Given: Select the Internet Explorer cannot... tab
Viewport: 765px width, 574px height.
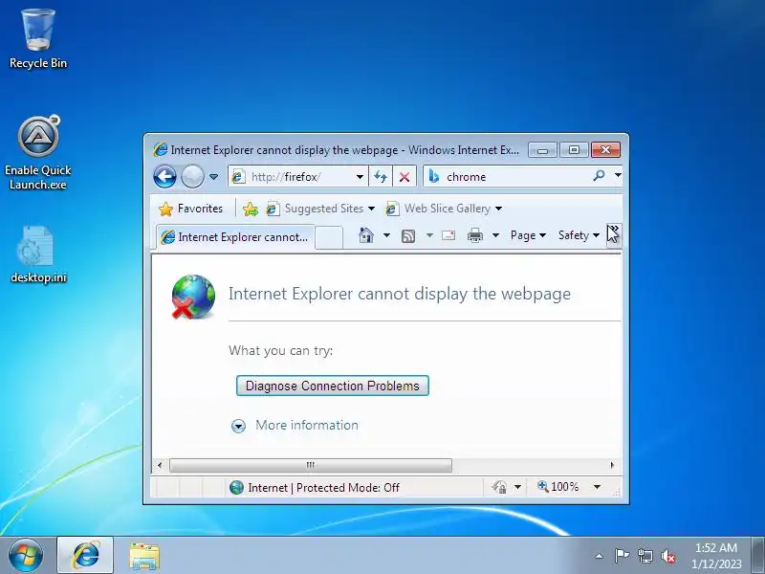Looking at the screenshot, I should (x=235, y=237).
